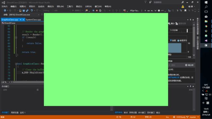Image resolution: width=212 pixels, height=119 pixels.
Task: Close the lower right tool panel
Action: coord(193,86)
